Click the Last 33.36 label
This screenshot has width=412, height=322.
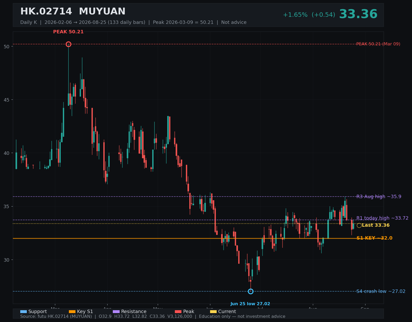point(376,225)
